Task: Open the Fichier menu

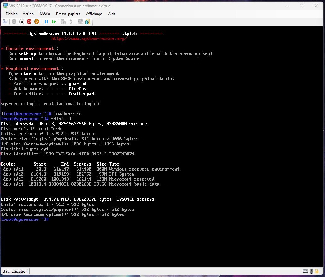Action: click(x=11, y=14)
